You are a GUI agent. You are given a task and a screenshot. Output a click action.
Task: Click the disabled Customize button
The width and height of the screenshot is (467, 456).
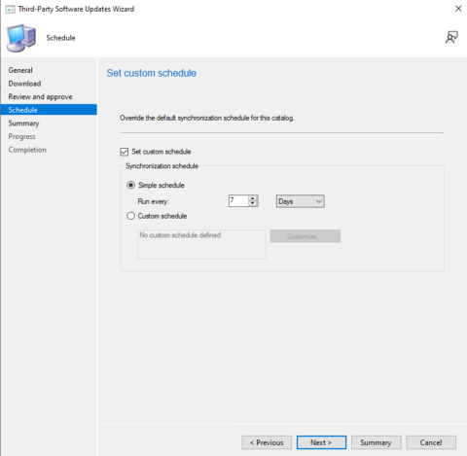tap(305, 236)
